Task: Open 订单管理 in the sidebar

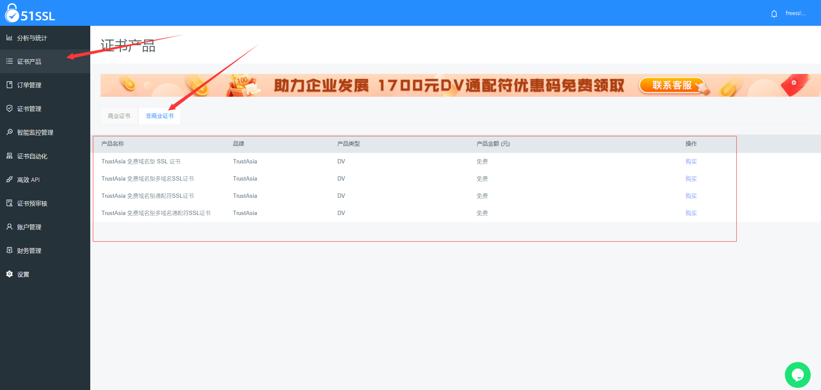Action: click(x=45, y=85)
